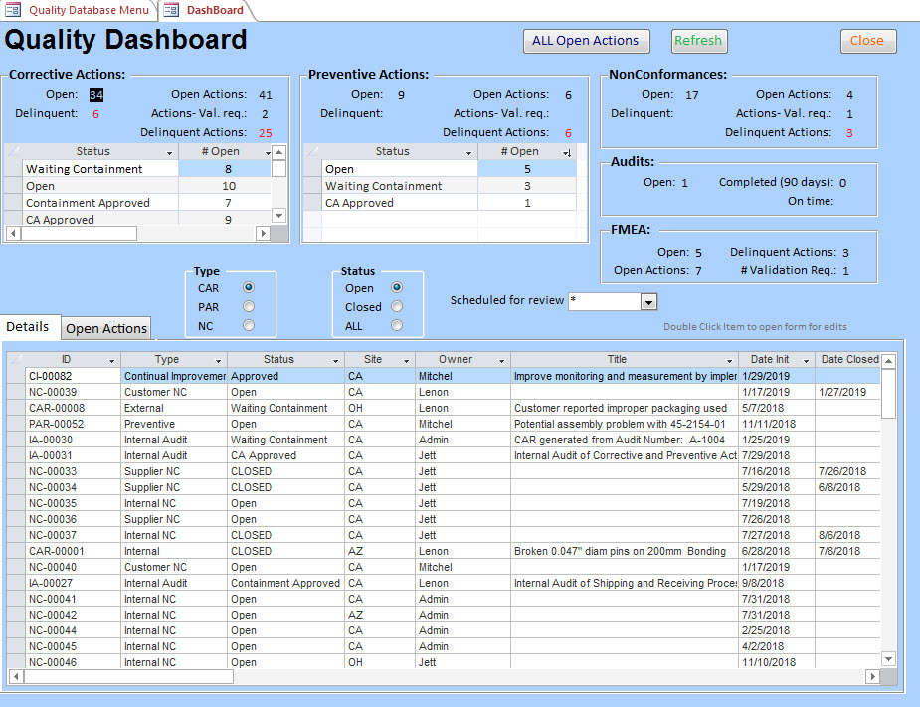Click details grid scroll up arrow
This screenshot has width=920, height=707.
[x=888, y=361]
